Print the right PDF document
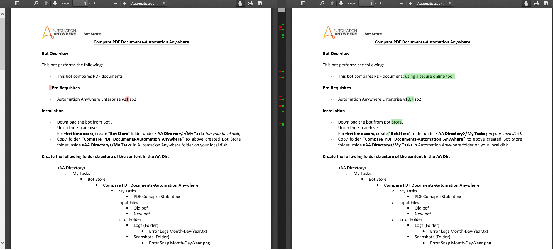 click(536, 3)
